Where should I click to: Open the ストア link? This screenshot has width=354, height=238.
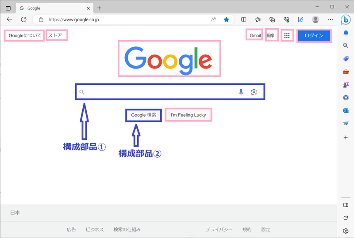[x=55, y=35]
